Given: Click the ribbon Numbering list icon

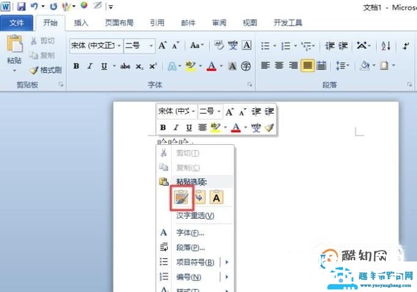Looking at the screenshot, I should 286,46.
